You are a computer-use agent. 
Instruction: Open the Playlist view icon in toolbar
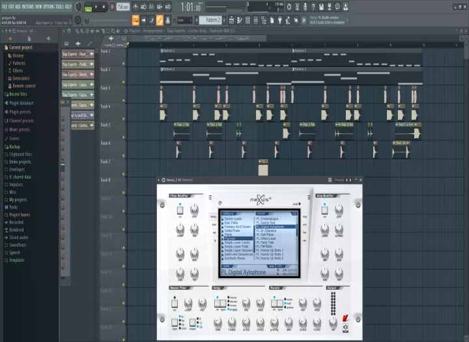(231, 20)
